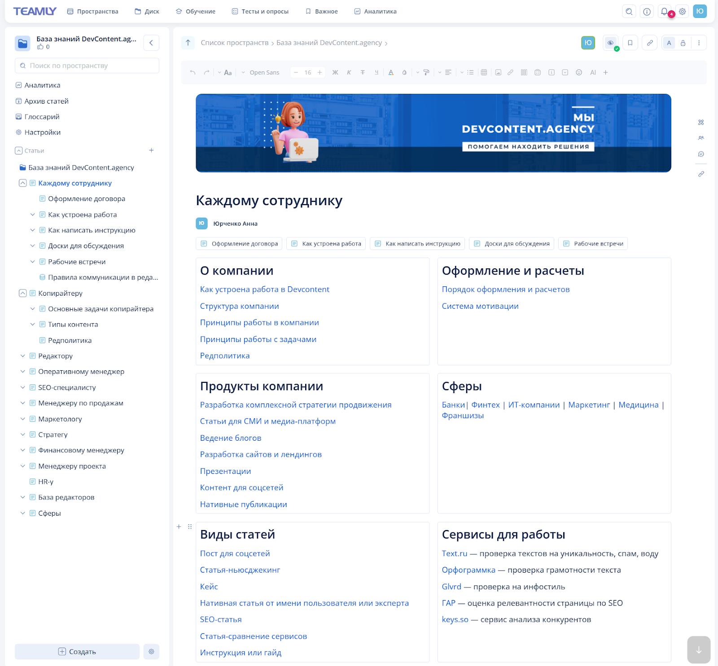This screenshot has width=718, height=666.
Task: Collapse the left sidebar with the arrow button
Action: (151, 43)
